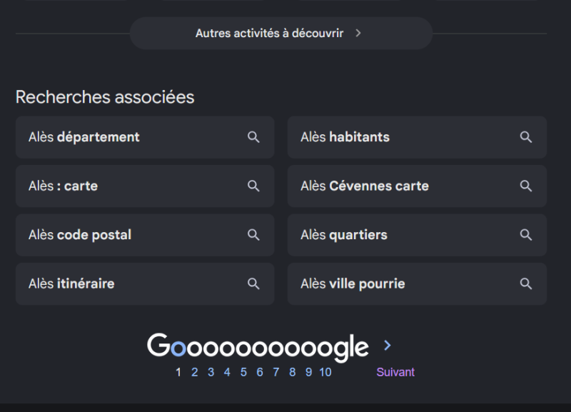Expand Autres activités à découvrir chevron
Screen dimensions: 571x412
point(358,33)
